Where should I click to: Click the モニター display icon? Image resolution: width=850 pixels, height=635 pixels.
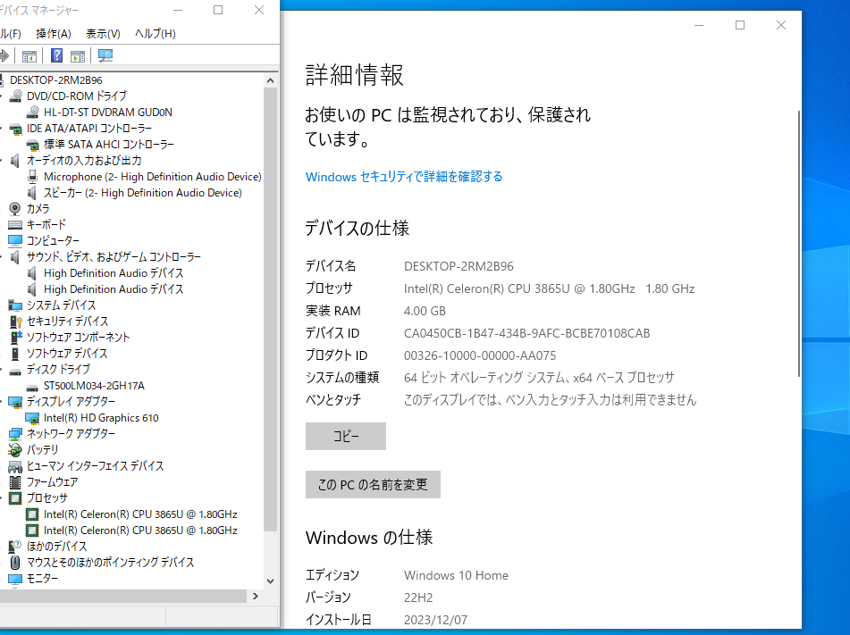(x=15, y=579)
